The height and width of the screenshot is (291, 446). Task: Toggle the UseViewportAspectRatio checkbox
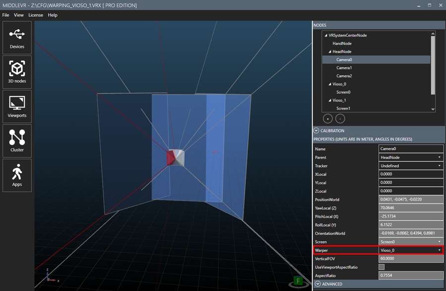tap(382, 267)
